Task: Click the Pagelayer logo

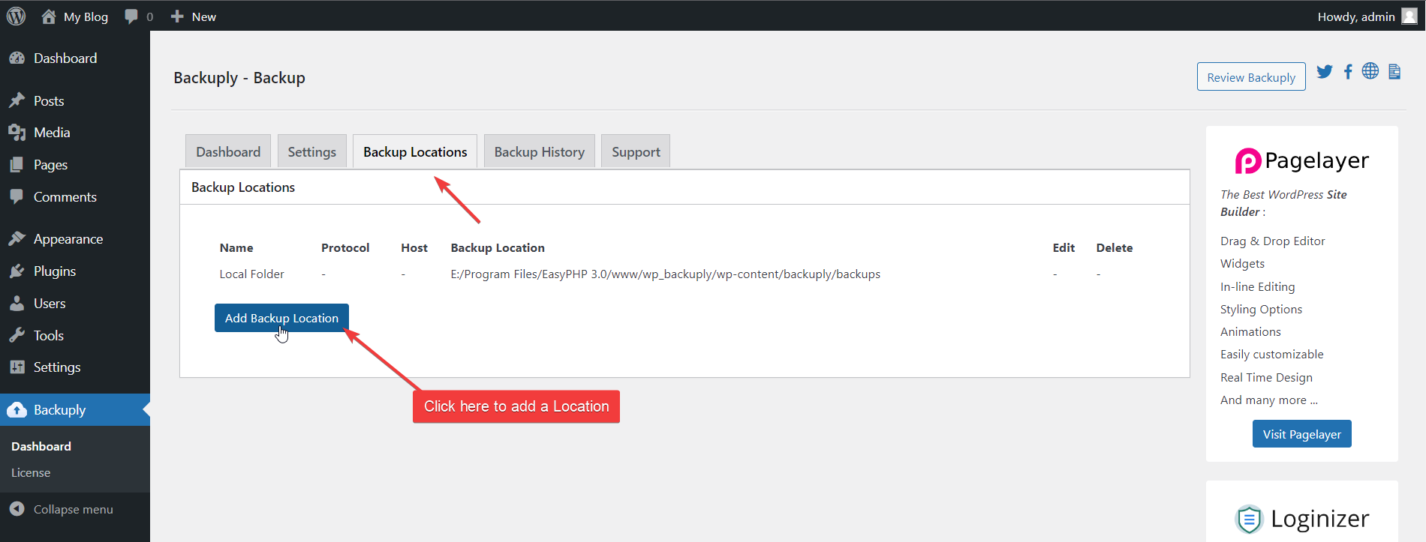Action: (x=1301, y=160)
